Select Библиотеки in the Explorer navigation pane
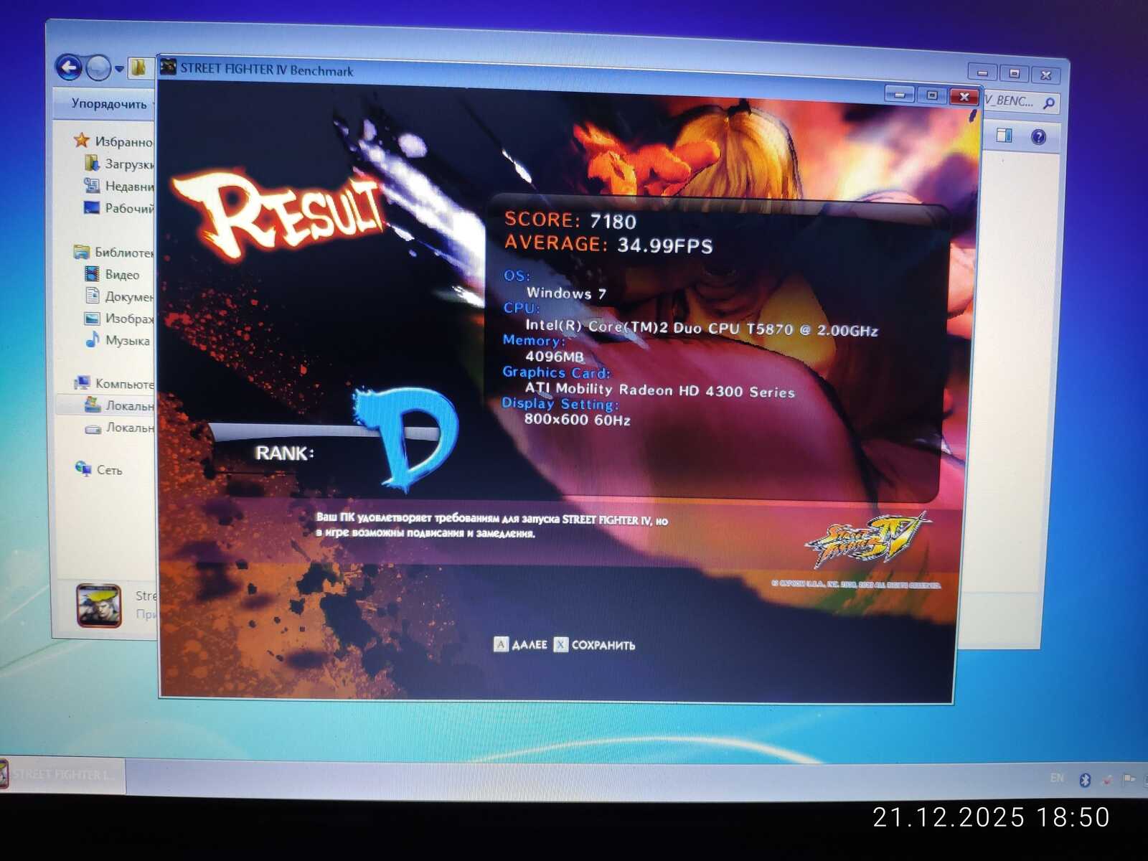Screen dimensions: 1148x861 113,252
